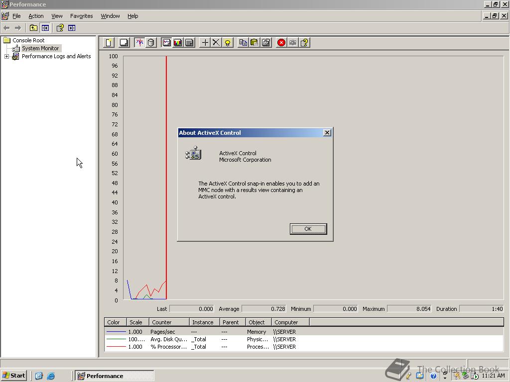The height and width of the screenshot is (382, 510).
Task: Click the ActiveX Control icon in dialog
Action: coord(194,153)
